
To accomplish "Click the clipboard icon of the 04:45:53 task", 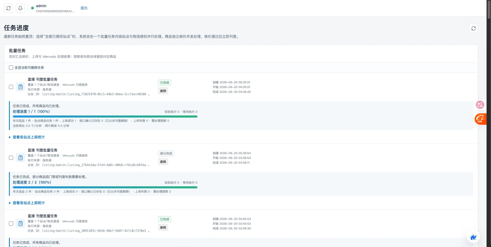I will point(21,223).
